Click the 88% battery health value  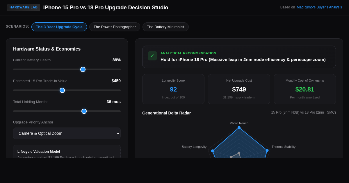tap(117, 60)
